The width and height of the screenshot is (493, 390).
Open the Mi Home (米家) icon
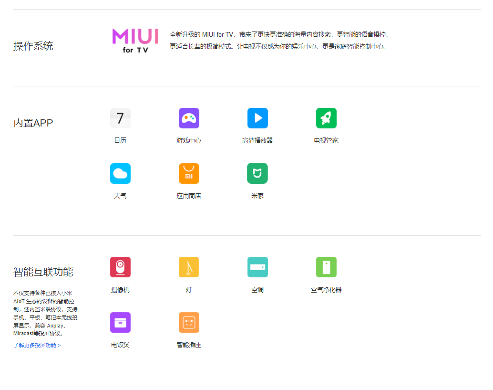257,173
